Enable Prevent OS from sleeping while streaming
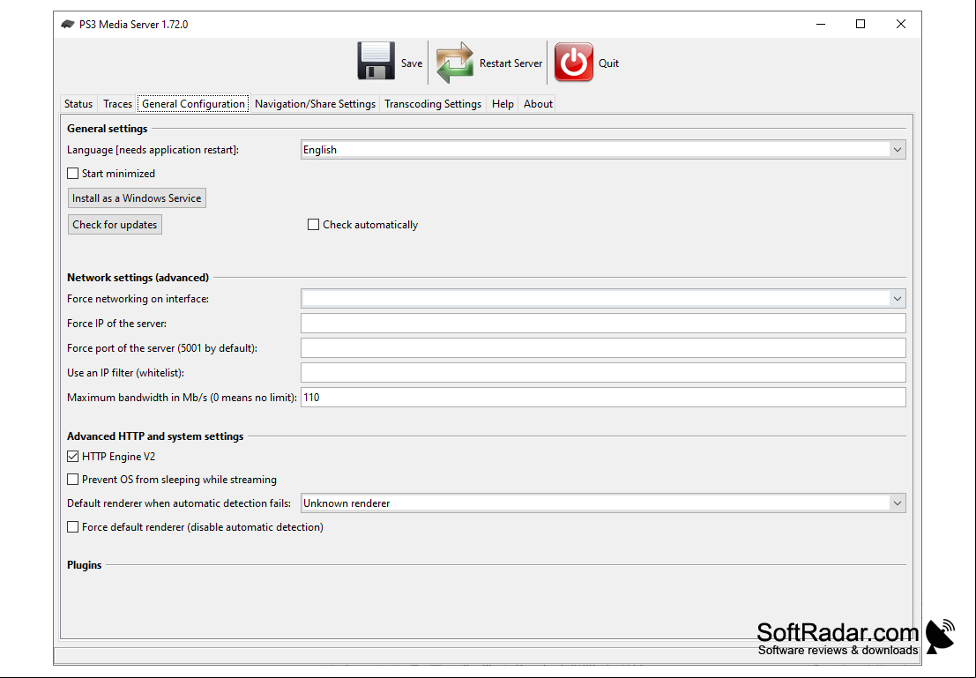 73,480
